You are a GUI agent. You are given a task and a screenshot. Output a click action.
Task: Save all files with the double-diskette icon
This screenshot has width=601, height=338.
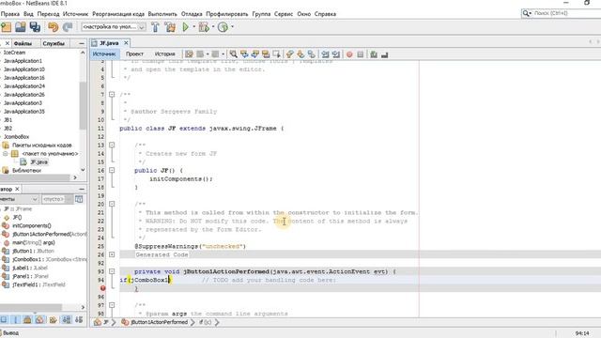[35, 27]
